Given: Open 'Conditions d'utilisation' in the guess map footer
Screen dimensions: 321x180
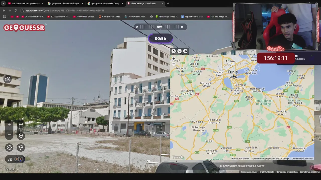Looking at the screenshot, I should (x=302, y=158).
